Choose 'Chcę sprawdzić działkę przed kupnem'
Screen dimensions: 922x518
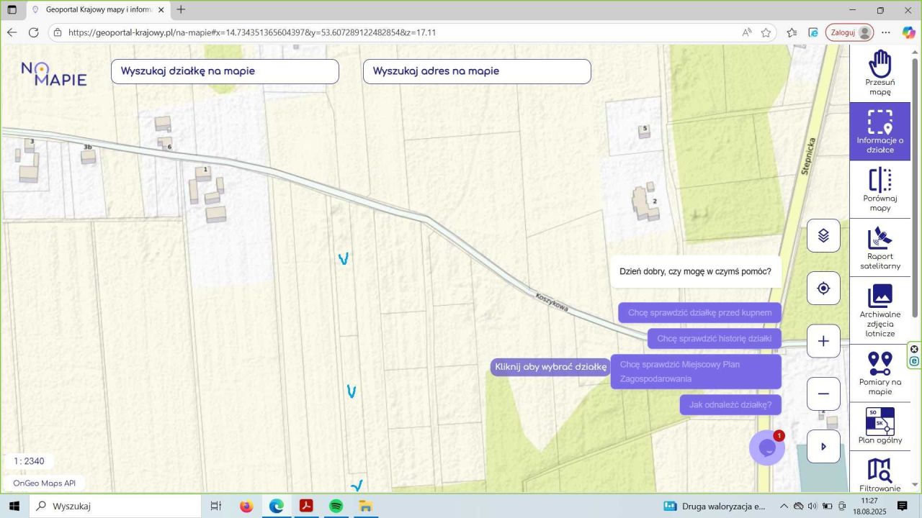[699, 313]
